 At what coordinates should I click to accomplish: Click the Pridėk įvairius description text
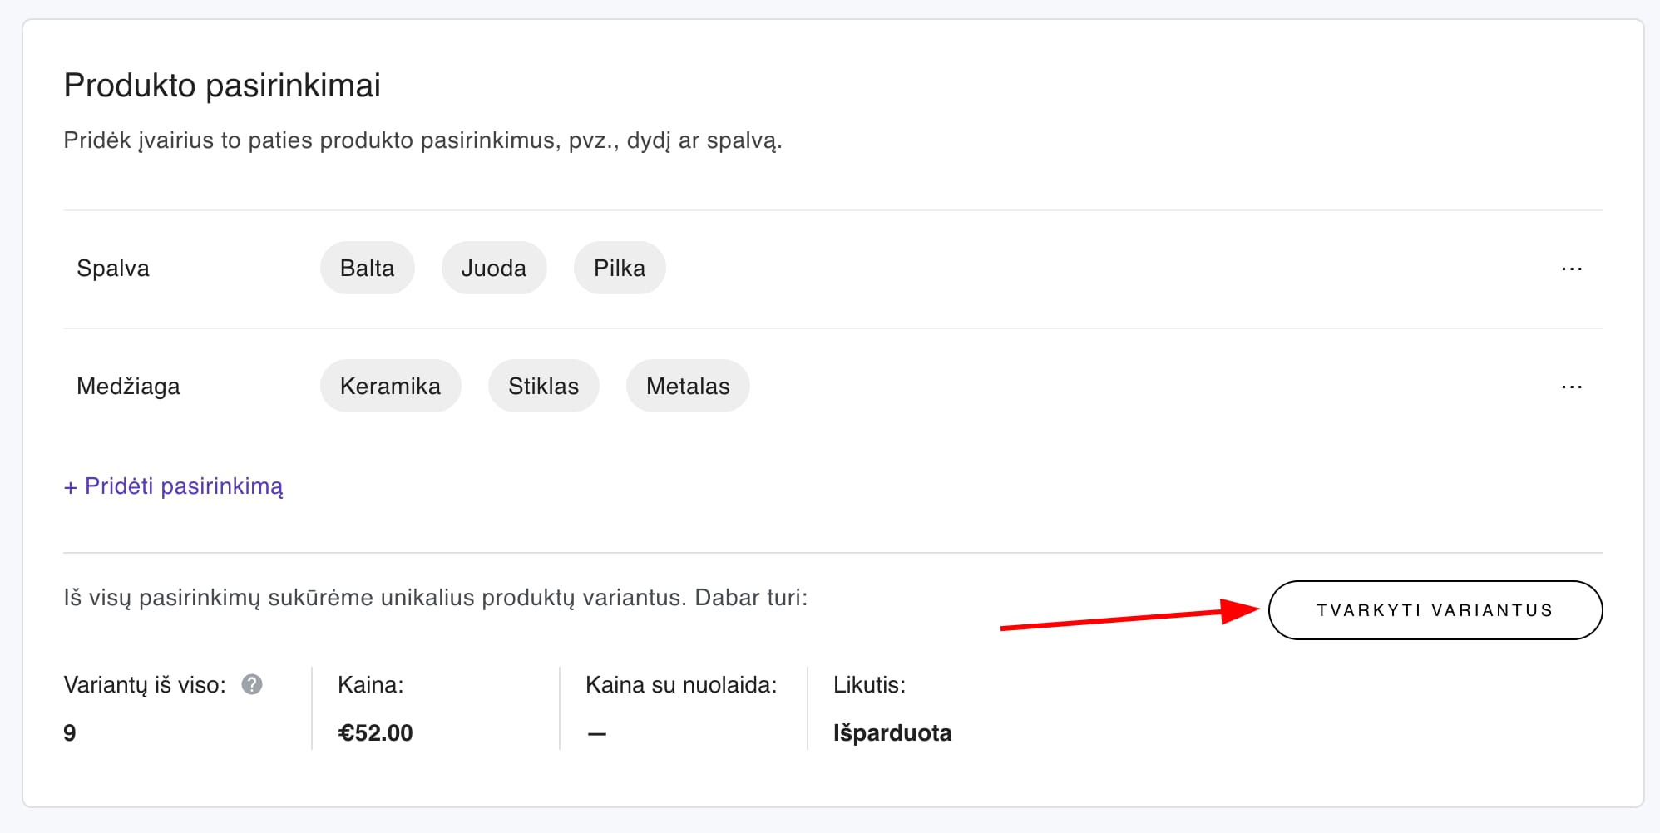click(422, 140)
